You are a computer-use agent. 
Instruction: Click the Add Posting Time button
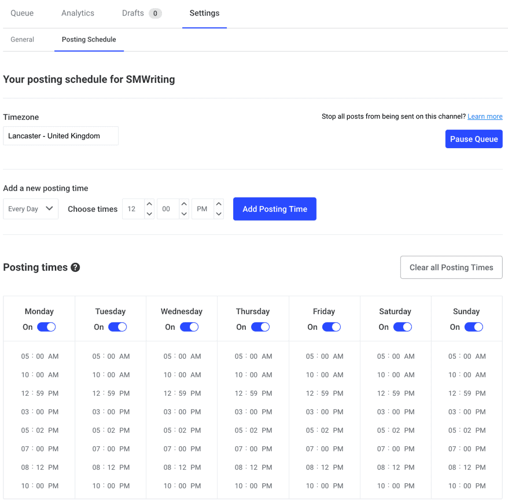click(x=275, y=209)
